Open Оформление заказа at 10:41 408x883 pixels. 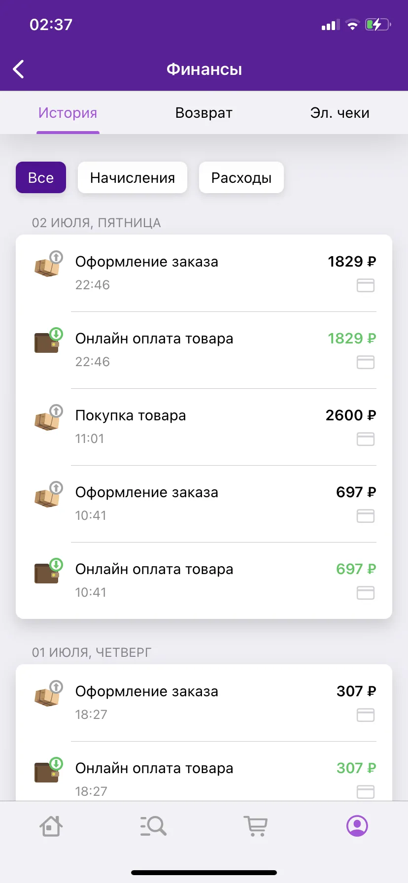(204, 504)
